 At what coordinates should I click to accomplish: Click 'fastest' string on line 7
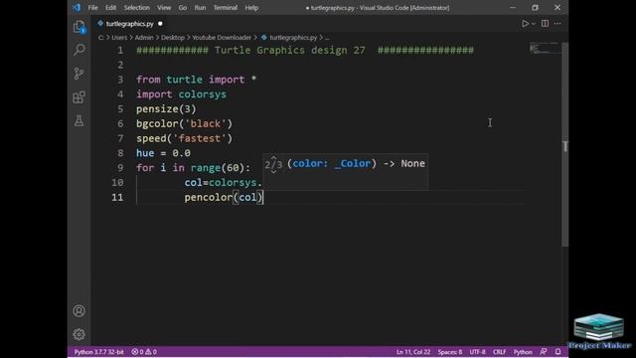coord(200,138)
